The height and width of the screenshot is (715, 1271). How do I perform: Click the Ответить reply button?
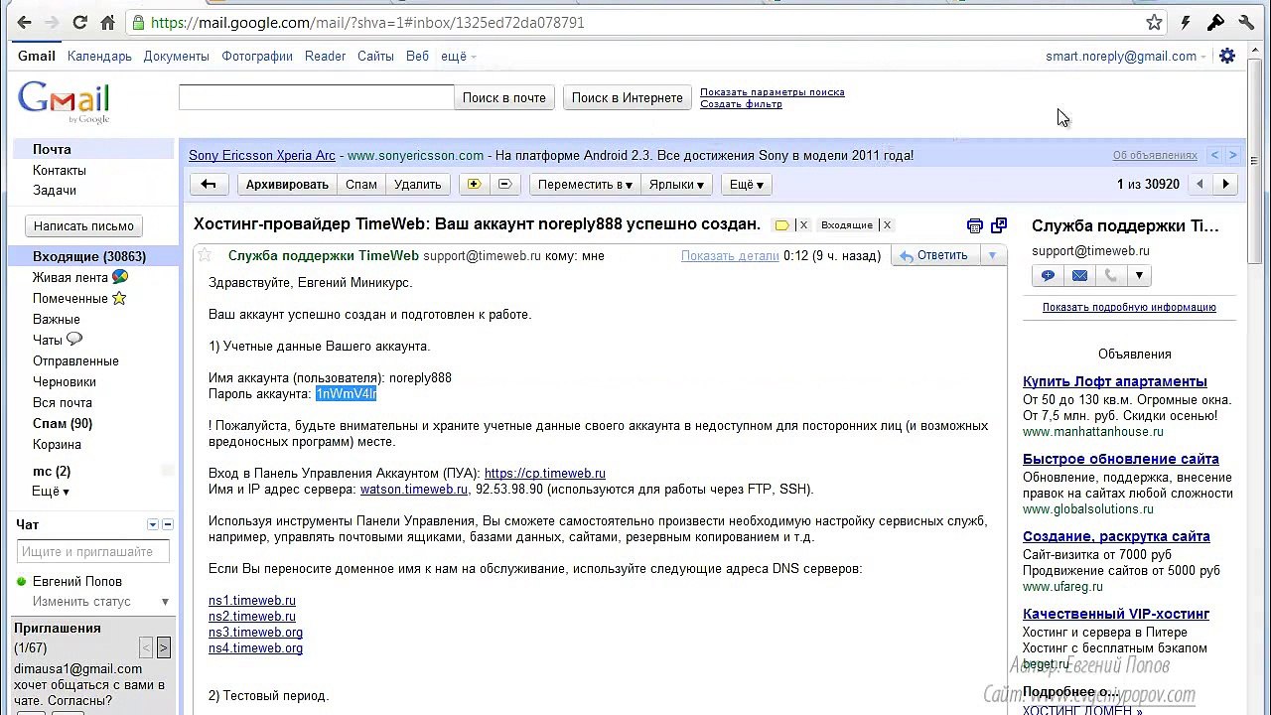(933, 255)
